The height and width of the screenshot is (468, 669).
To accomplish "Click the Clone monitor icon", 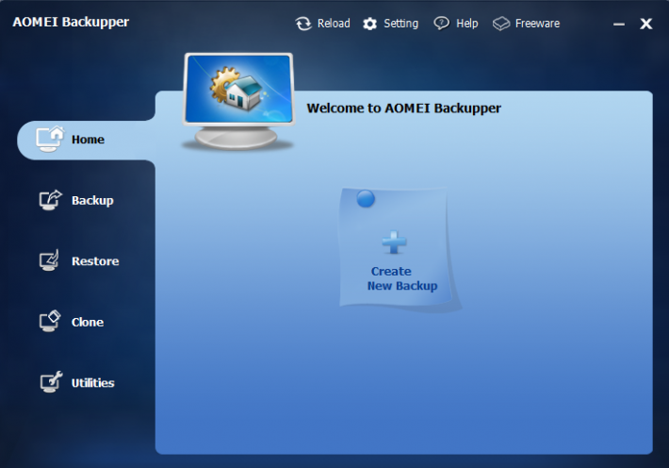I will click(x=50, y=321).
